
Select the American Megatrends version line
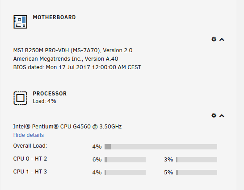pos(66,59)
